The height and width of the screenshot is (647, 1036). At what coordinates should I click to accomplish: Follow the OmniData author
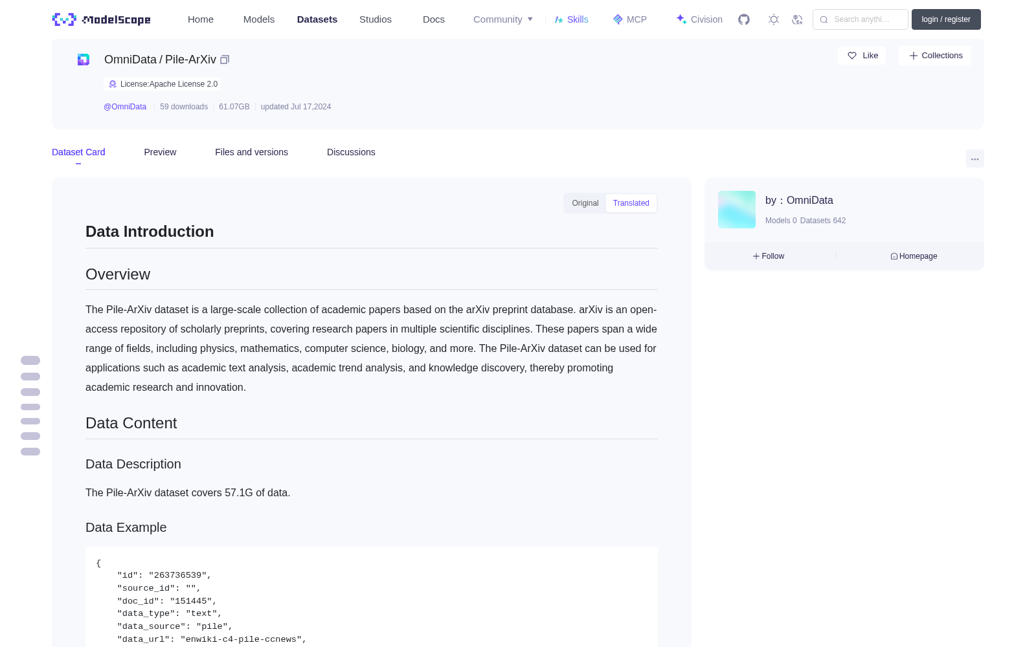769,256
